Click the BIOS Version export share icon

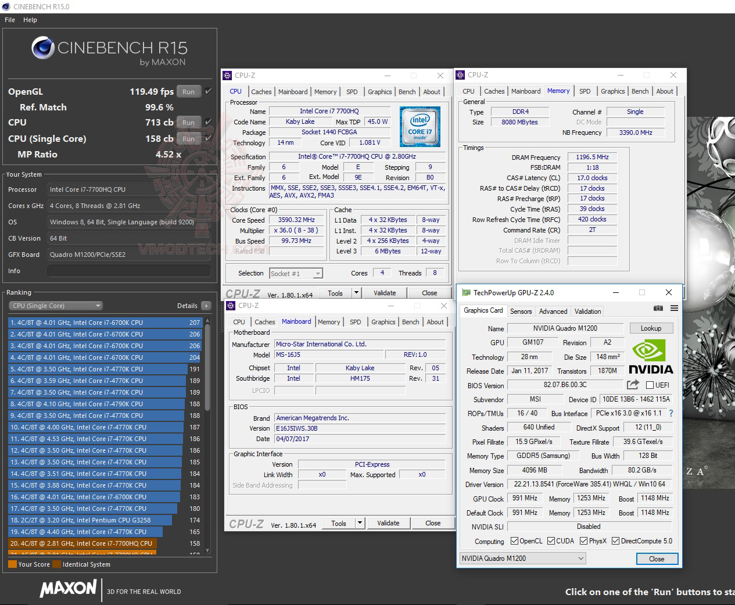point(632,384)
